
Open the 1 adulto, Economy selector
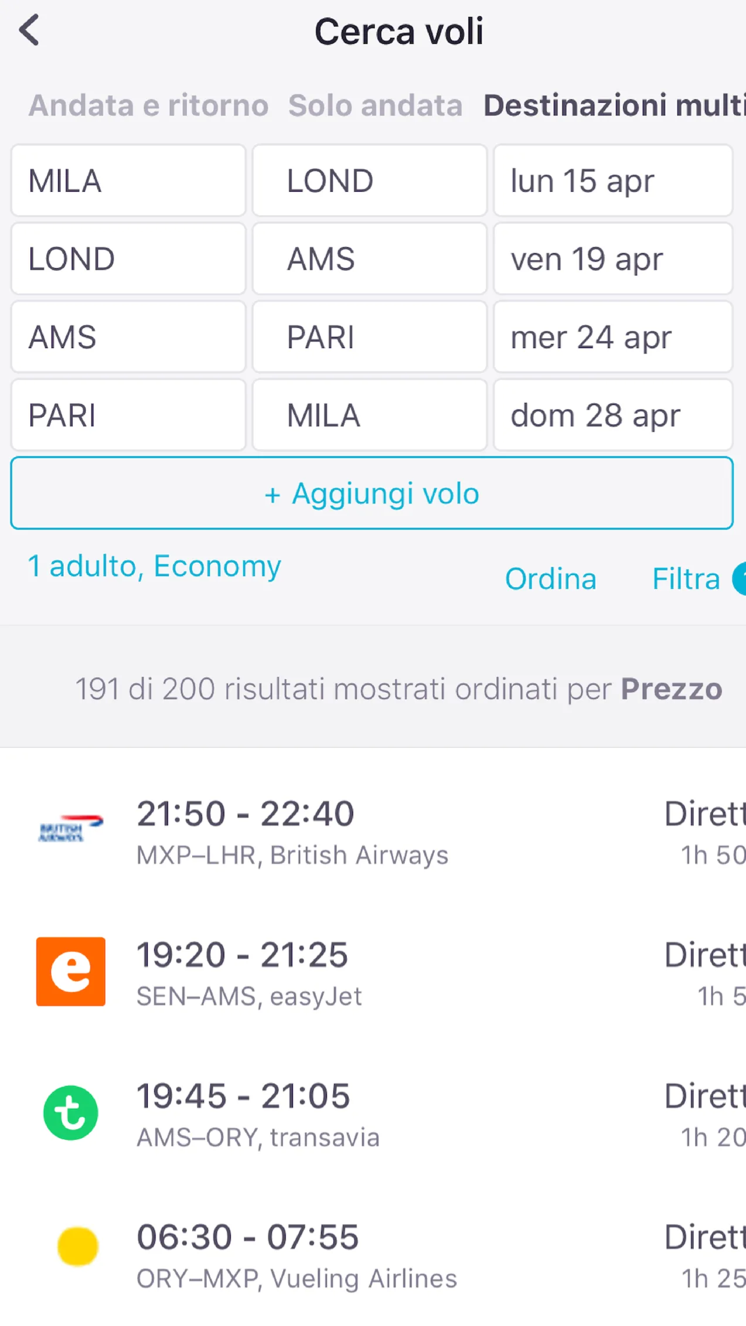(154, 566)
